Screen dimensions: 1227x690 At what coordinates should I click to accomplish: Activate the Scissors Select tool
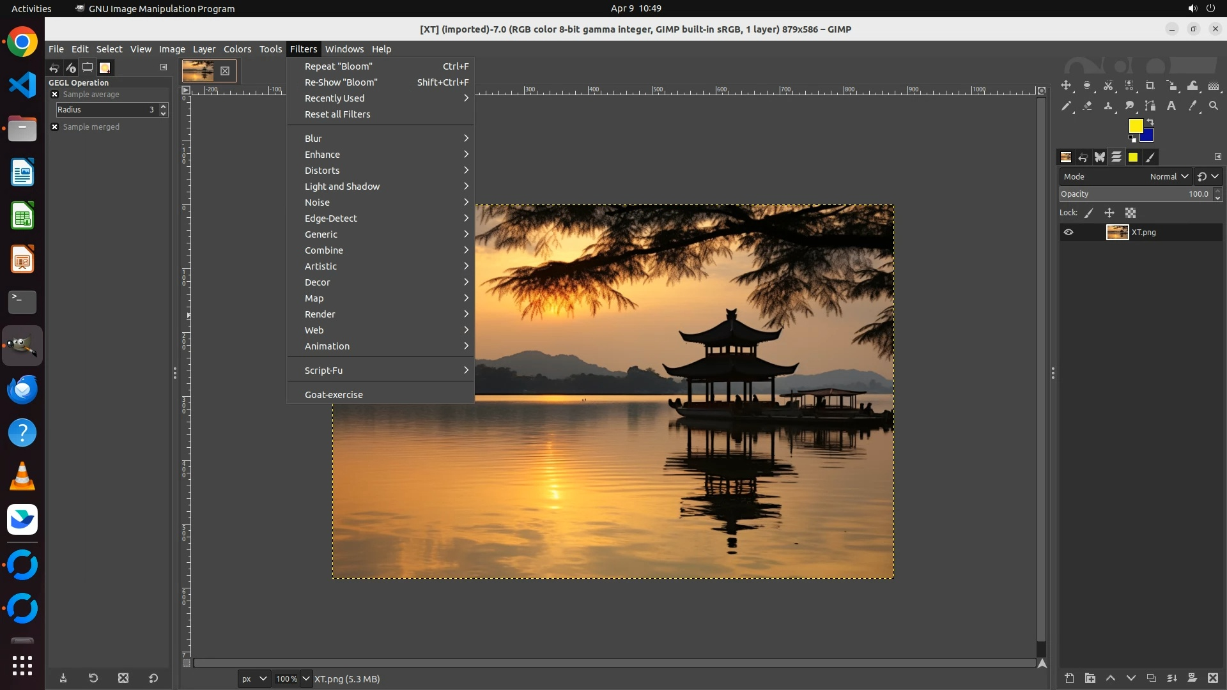(x=1108, y=86)
